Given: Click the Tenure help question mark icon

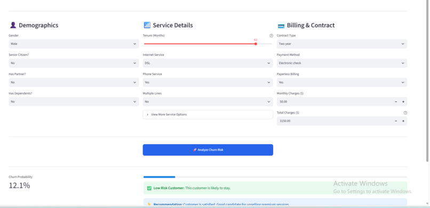Looking at the screenshot, I should coord(271,36).
